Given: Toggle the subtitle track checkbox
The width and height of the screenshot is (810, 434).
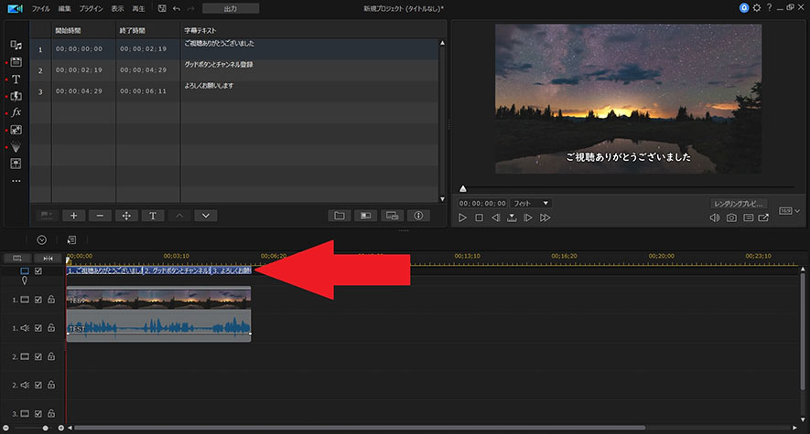Looking at the screenshot, I should point(38,271).
